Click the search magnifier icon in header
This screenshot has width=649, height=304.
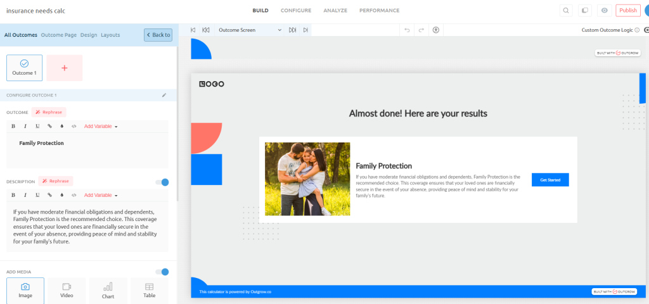coord(565,10)
